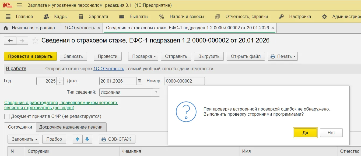Open the calendar picker for Дата field
The width and height of the screenshot is (361, 156).
(139, 81)
